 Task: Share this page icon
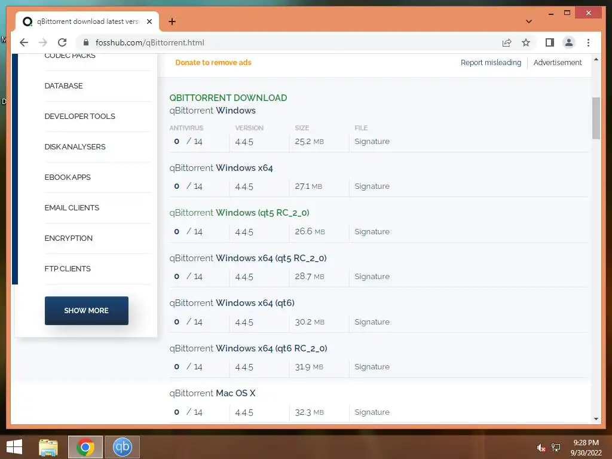tap(507, 42)
